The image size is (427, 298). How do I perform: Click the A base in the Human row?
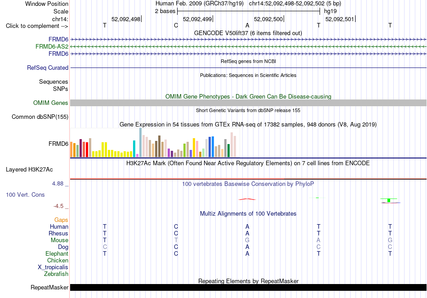pyautogui.click(x=247, y=226)
